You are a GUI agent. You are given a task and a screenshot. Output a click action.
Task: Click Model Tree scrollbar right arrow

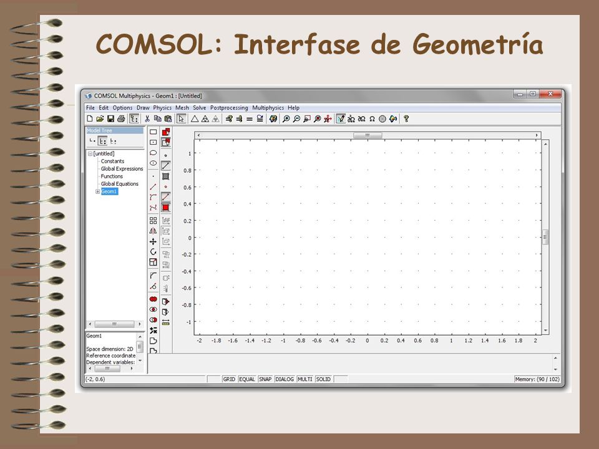[140, 324]
